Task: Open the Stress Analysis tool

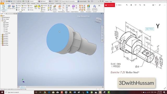Action: pyautogui.click(x=88, y=8)
